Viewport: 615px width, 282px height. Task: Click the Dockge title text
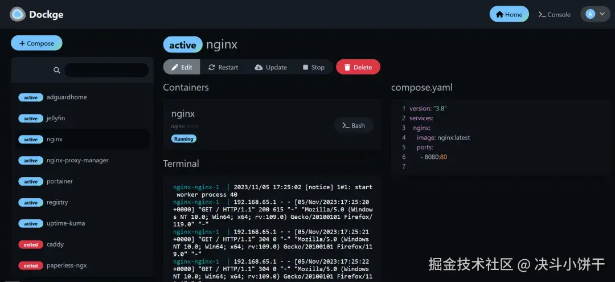point(46,15)
